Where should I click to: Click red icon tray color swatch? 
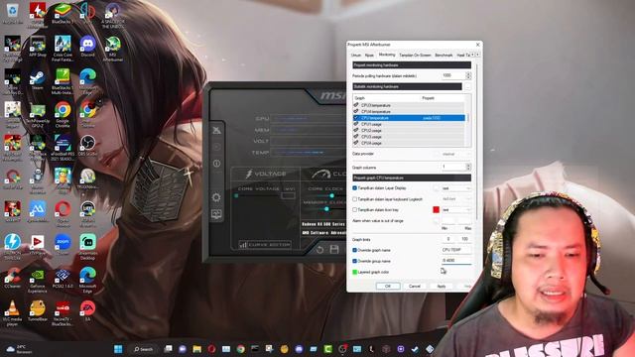point(436,209)
